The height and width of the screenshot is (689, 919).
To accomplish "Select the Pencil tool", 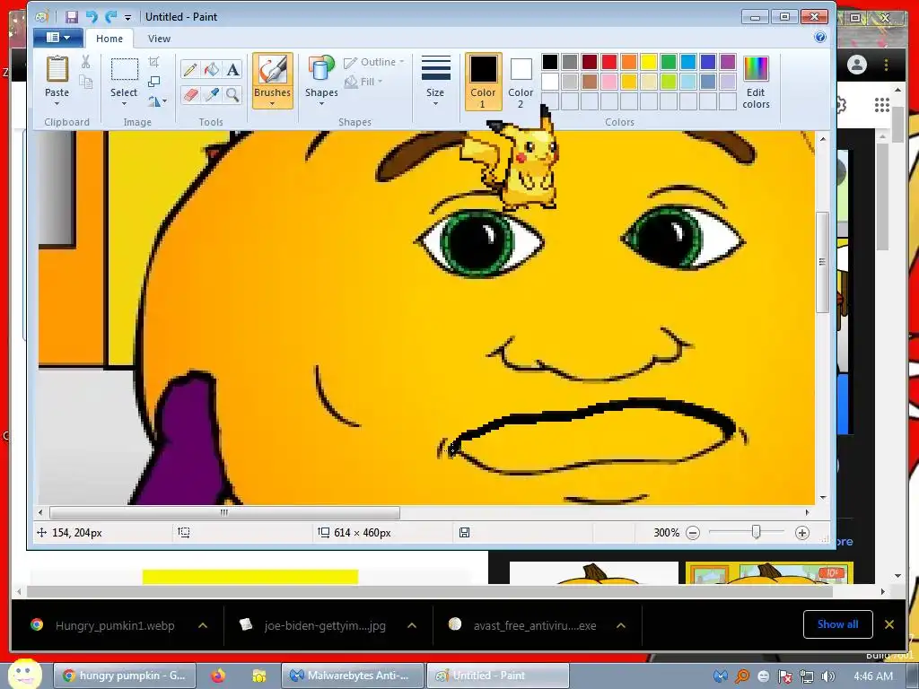I will [189, 70].
